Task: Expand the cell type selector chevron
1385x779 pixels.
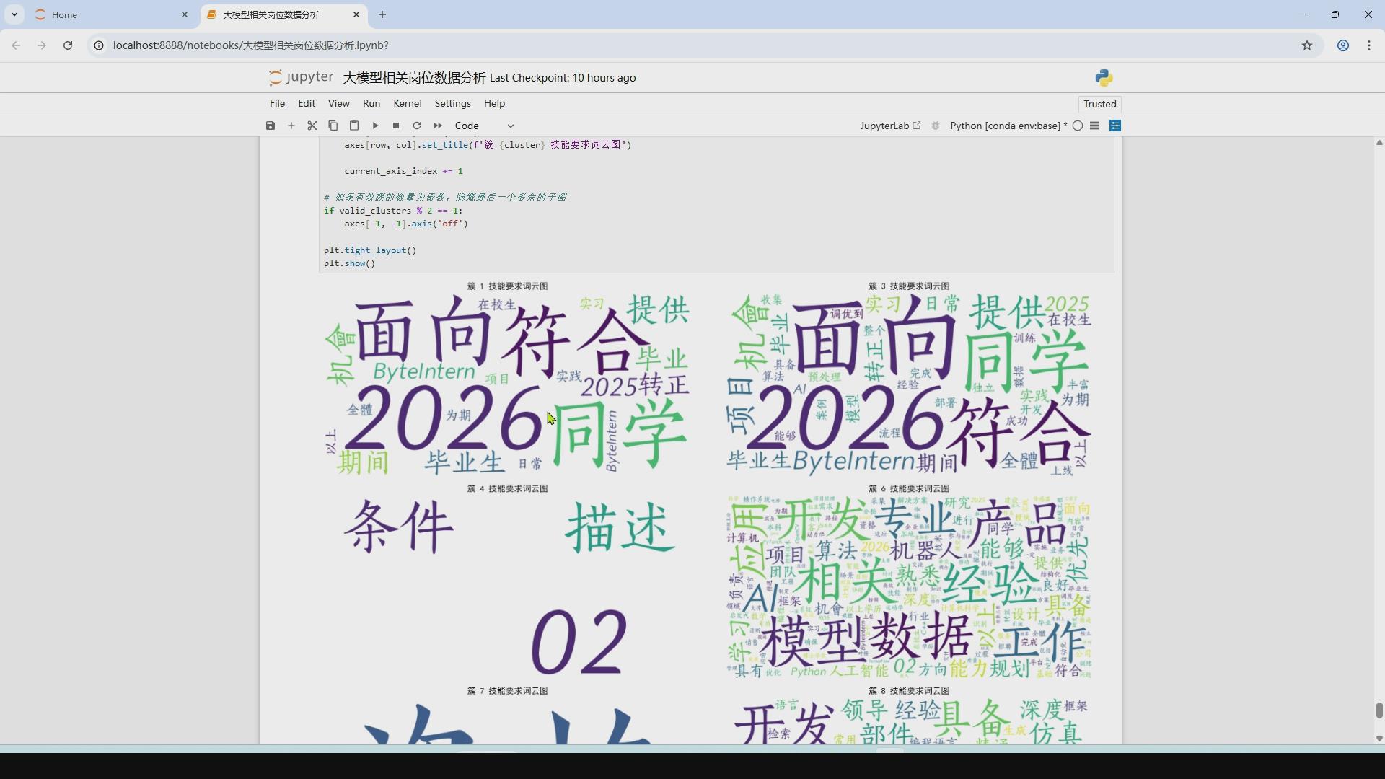Action: [511, 125]
